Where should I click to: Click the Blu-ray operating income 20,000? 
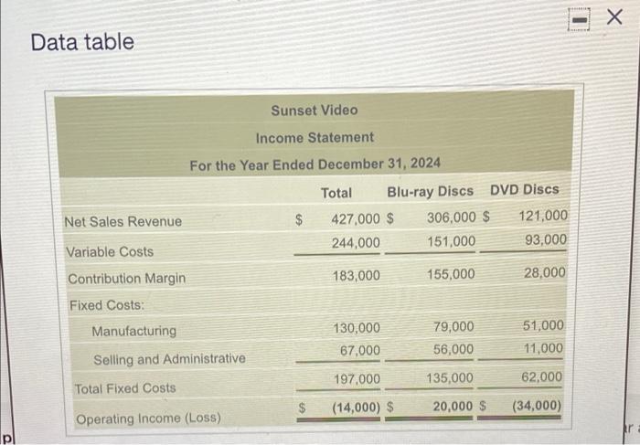453,407
